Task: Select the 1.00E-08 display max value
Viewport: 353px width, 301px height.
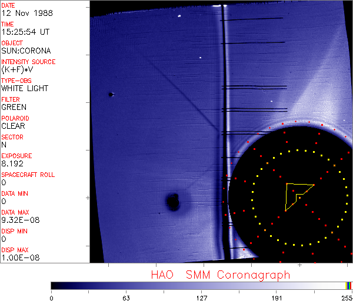Action: (21, 257)
